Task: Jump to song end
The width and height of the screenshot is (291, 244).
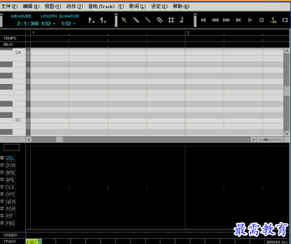Action: point(238,20)
